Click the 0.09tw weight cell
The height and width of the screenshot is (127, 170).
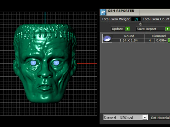click(x=161, y=40)
